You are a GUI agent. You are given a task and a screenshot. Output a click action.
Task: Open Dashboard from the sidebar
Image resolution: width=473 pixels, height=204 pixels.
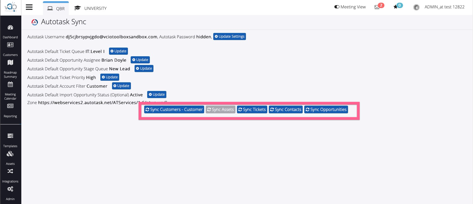[x=10, y=32]
